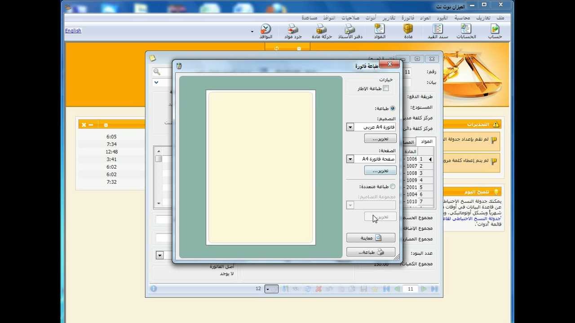Open حركة مادة toolbar icon

[x=322, y=31]
